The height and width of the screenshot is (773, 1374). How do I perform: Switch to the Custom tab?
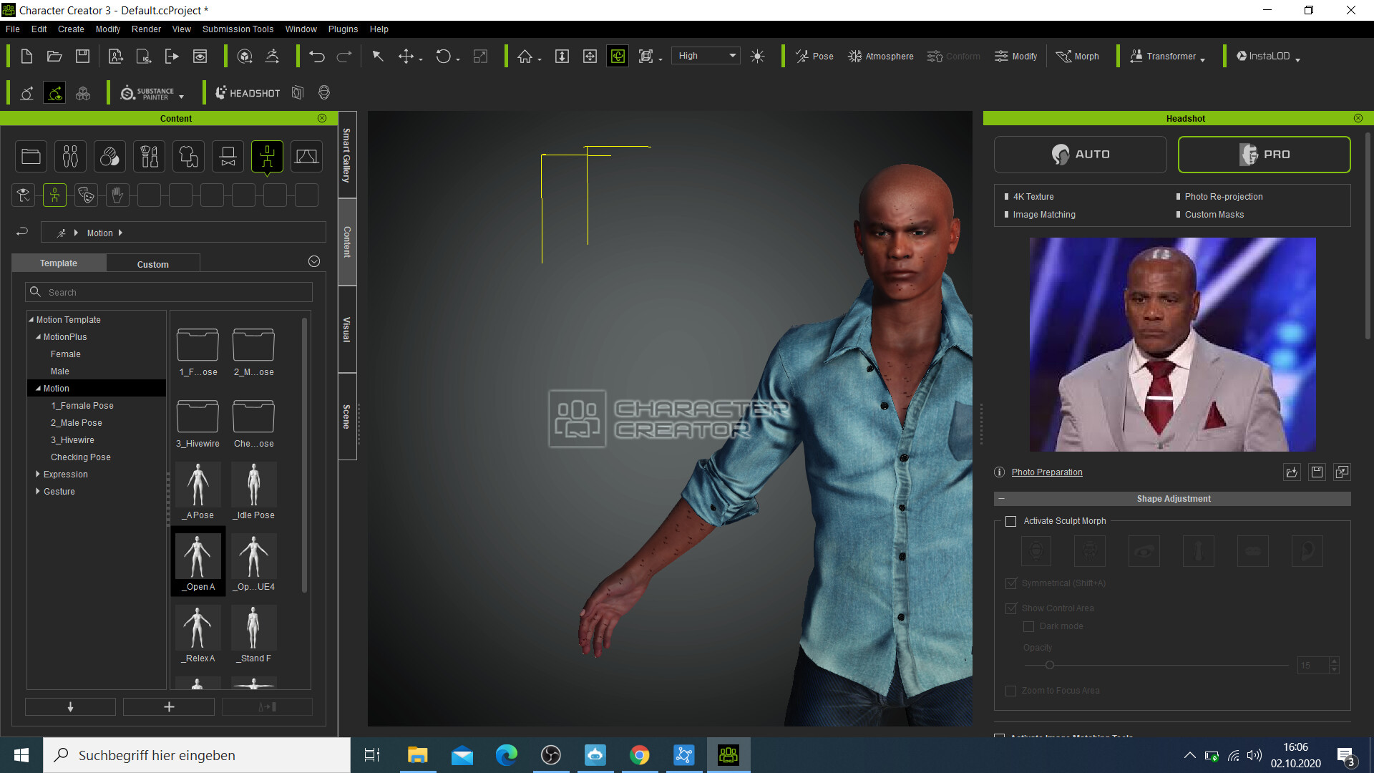(x=152, y=264)
